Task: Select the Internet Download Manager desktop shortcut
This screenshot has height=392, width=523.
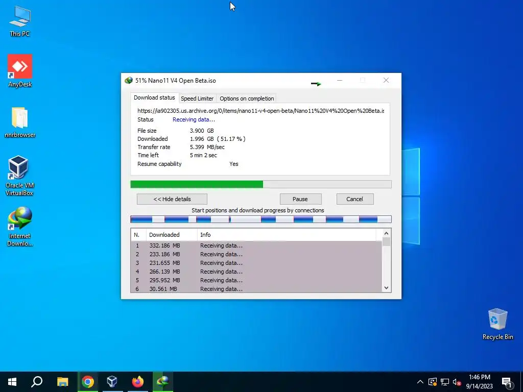Action: [x=20, y=226]
